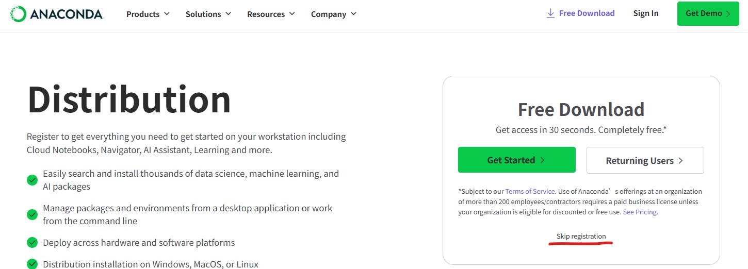Viewport: 748px width, 269px height.
Task: Click the green checkmark beside 'Easily search and install'
Action: click(x=32, y=180)
